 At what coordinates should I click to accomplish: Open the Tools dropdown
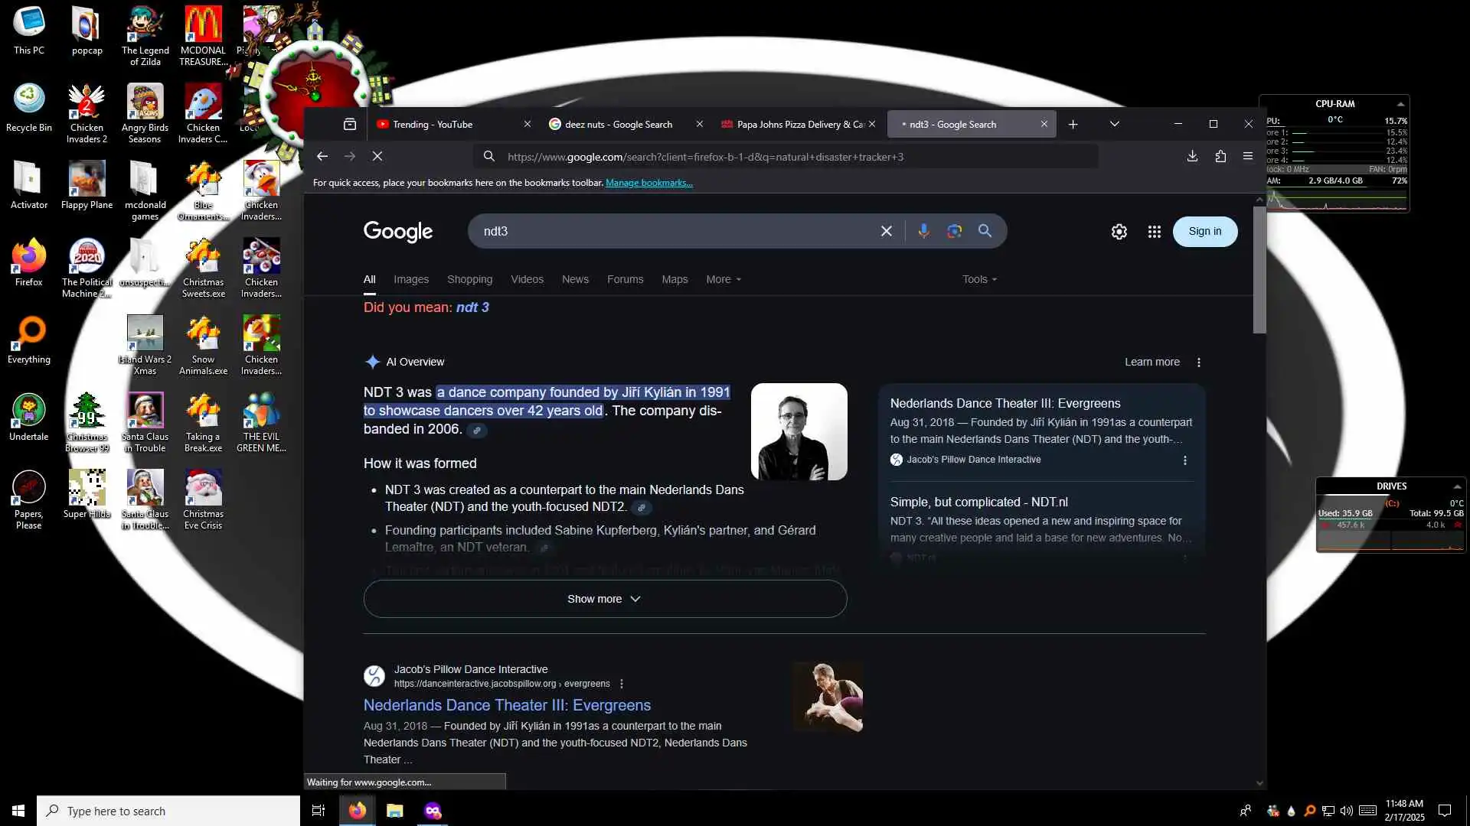click(979, 279)
